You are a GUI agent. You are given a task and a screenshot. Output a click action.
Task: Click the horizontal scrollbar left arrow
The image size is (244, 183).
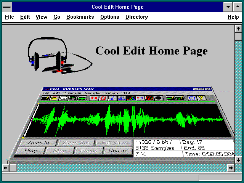pos(5,168)
